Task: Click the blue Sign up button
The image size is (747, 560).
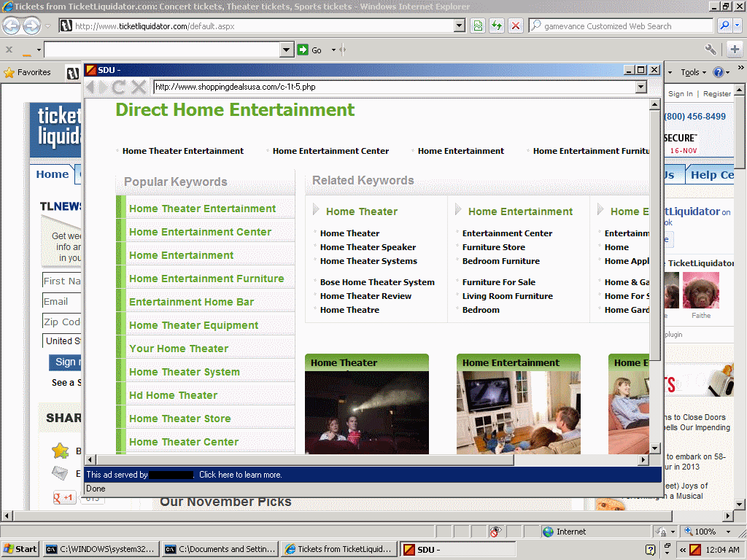Action: pos(65,362)
